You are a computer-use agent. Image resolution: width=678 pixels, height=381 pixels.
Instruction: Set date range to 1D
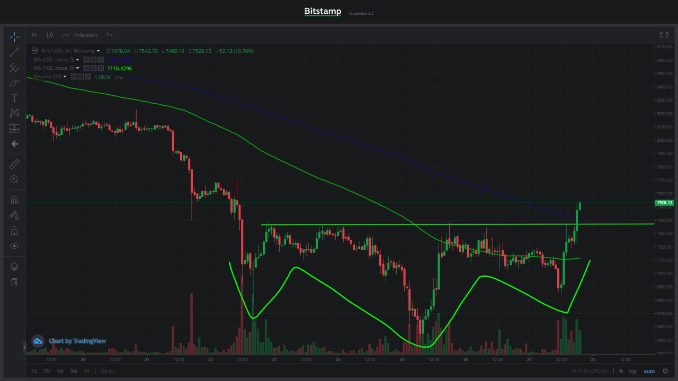point(34,371)
